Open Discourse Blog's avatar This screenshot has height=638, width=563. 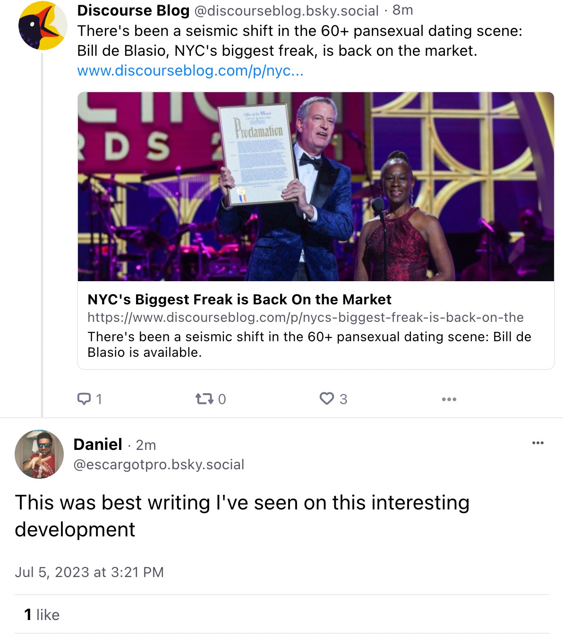click(x=42, y=26)
